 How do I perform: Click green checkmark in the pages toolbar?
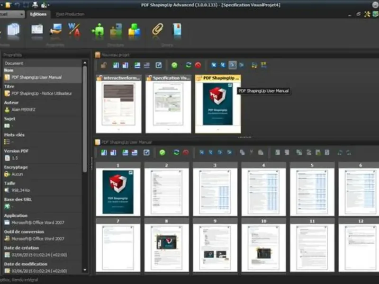coord(162,152)
